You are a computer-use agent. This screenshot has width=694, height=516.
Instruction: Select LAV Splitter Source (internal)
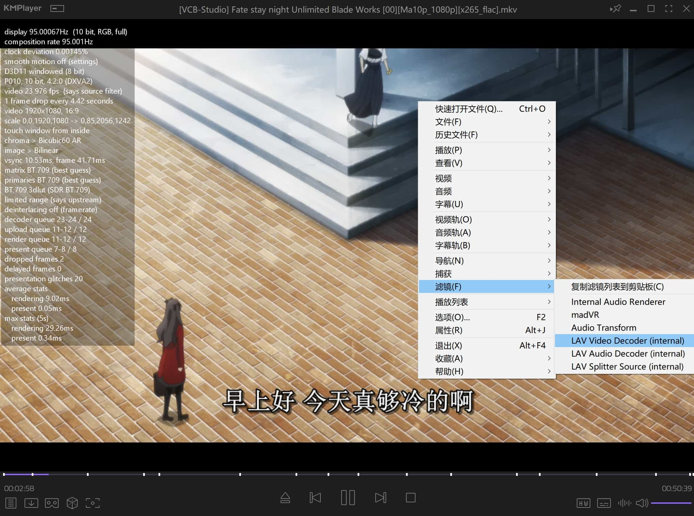tap(624, 366)
